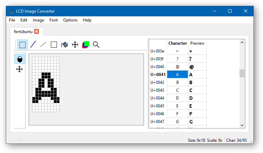Click the pixel grid glyph canvas of letter A
This screenshot has width=263, height=153.
pyautogui.click(x=46, y=85)
